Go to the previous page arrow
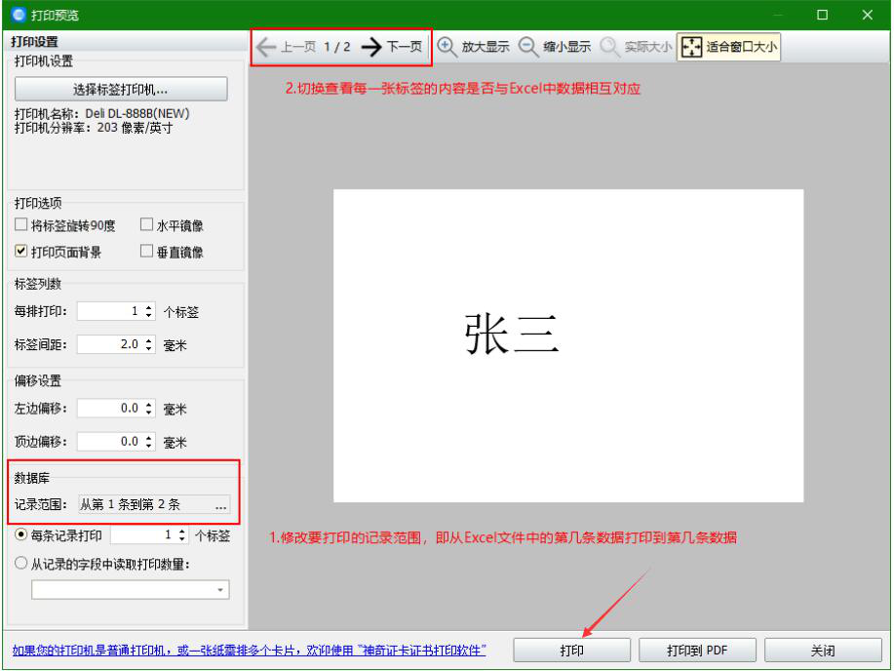The height and width of the screenshot is (672, 894). click(x=265, y=46)
